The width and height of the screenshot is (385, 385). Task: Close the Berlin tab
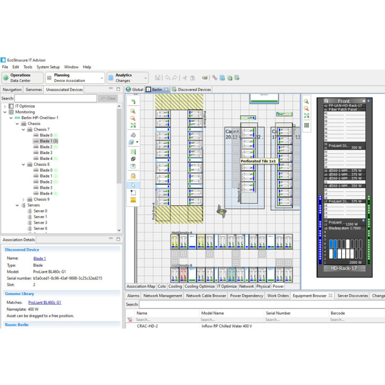coord(166,90)
